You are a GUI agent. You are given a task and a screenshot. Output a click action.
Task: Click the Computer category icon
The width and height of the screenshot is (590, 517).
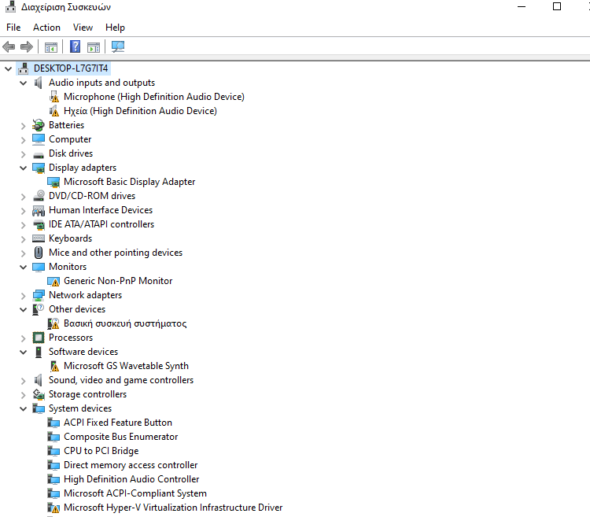click(39, 139)
